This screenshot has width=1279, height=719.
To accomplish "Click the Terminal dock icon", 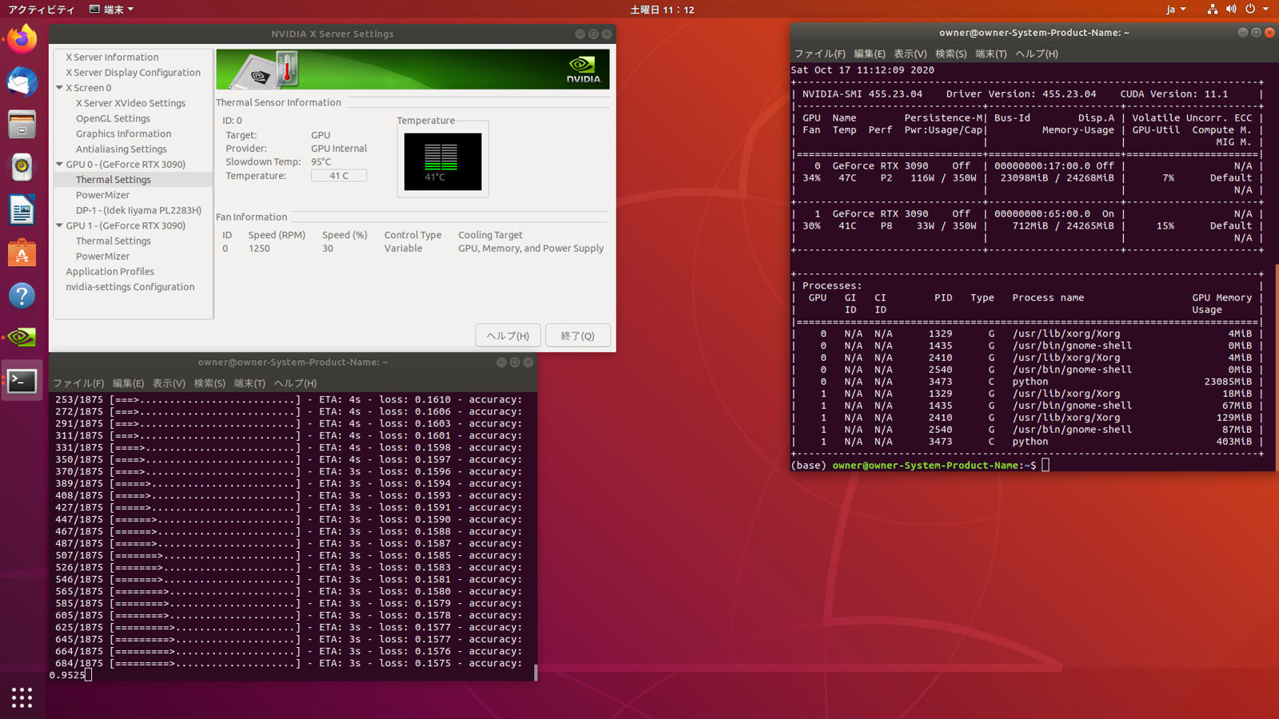I will coord(22,381).
